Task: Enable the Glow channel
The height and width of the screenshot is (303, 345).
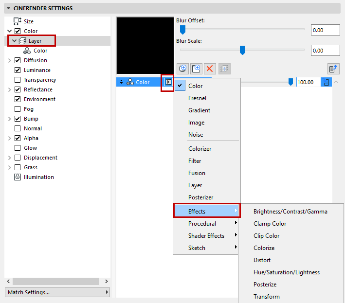Action: [18, 148]
